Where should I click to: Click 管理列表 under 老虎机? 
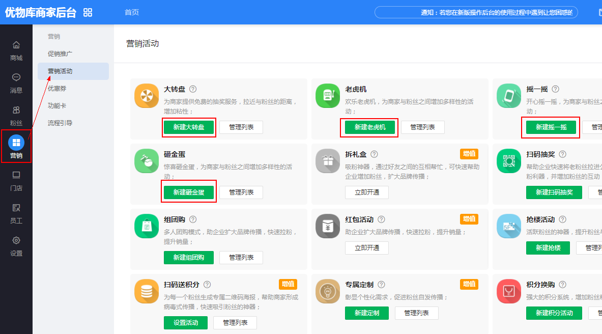[x=422, y=127]
